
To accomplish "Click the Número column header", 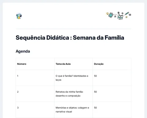I will (22, 64).
